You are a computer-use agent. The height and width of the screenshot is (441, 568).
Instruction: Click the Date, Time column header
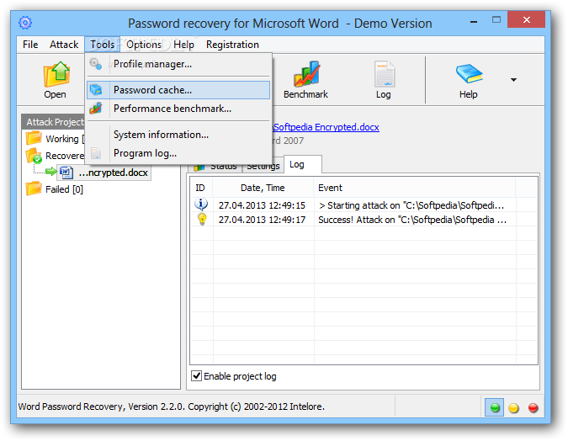(x=263, y=188)
